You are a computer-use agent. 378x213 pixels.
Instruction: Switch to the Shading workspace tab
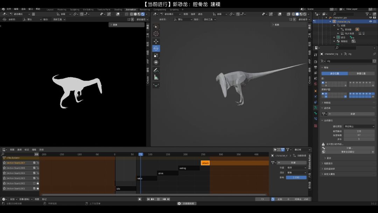[118, 9]
